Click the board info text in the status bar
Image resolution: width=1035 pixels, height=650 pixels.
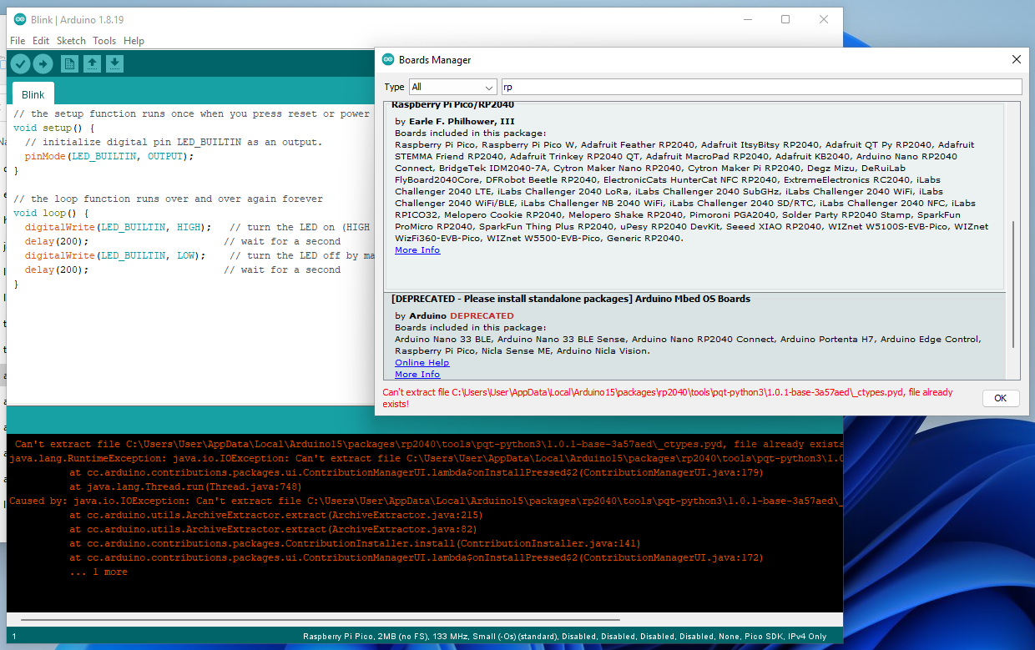(564, 637)
